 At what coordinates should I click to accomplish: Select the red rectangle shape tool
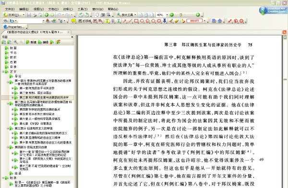point(136,21)
